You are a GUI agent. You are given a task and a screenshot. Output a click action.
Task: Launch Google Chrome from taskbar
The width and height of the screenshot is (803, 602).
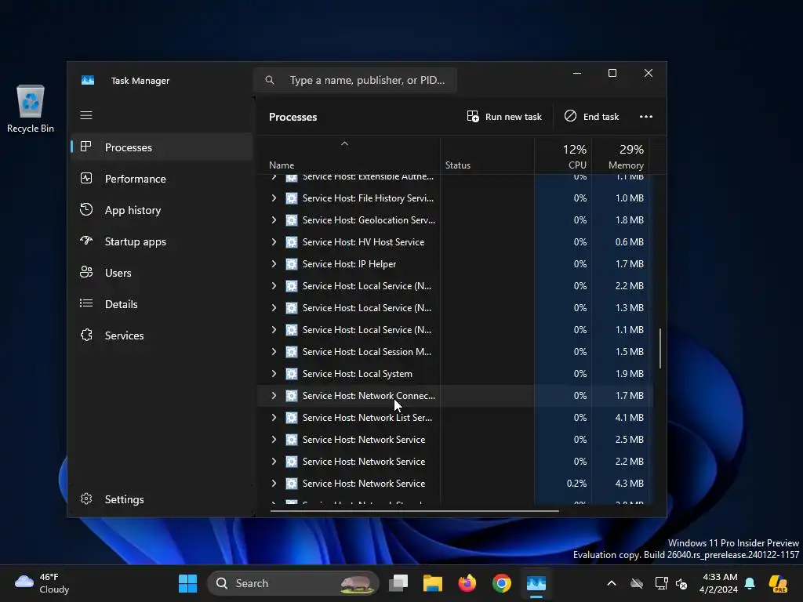click(502, 583)
